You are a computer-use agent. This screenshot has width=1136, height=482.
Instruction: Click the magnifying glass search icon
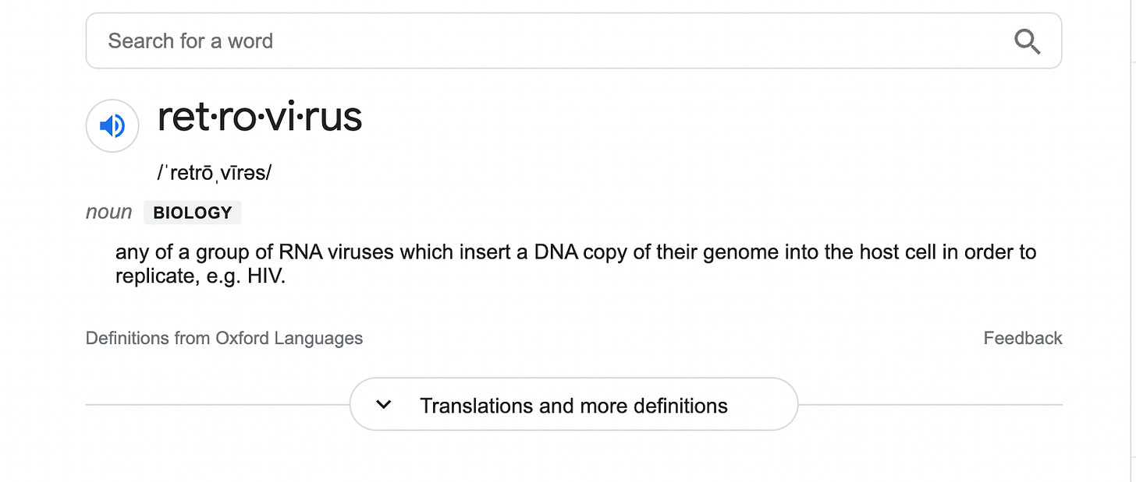point(1027,41)
